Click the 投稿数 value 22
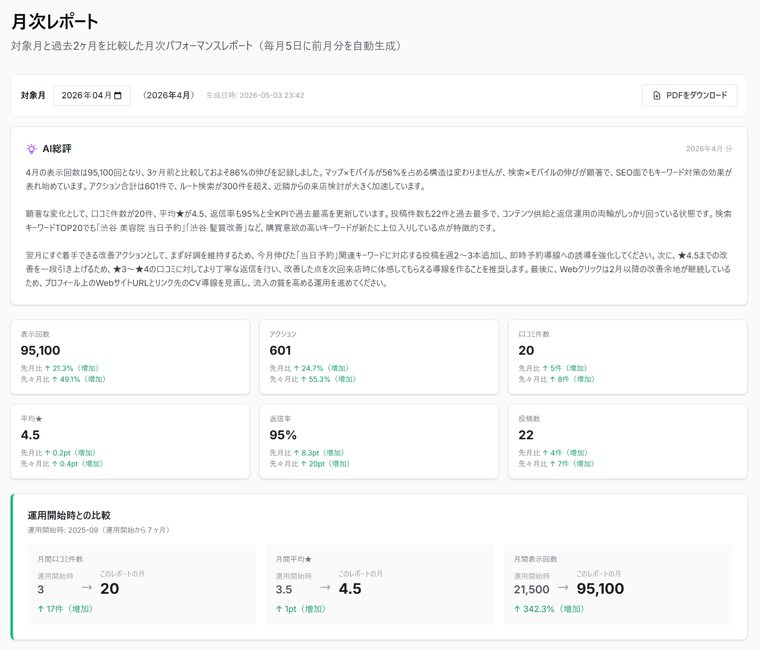This screenshot has width=760, height=650. point(526,435)
